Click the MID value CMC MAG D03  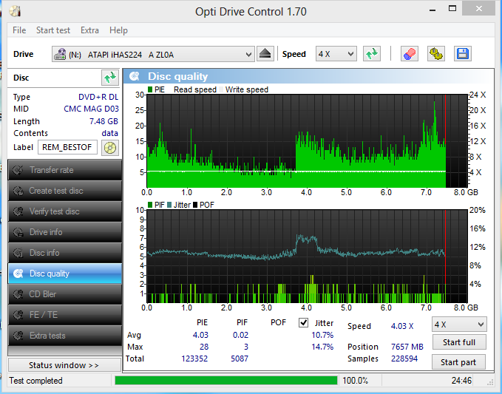(91, 109)
